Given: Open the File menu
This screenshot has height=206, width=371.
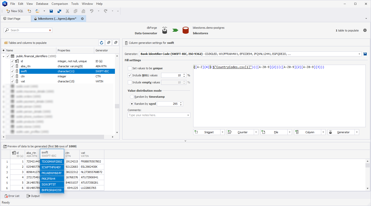Looking at the screenshot, I should [13, 4].
